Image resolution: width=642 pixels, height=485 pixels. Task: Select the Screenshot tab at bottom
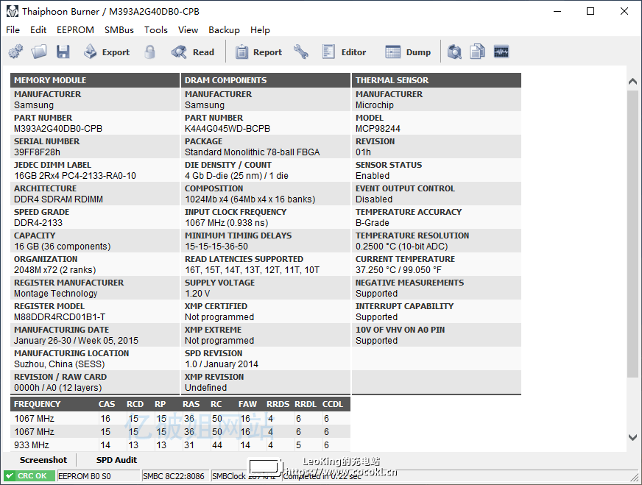pos(43,460)
